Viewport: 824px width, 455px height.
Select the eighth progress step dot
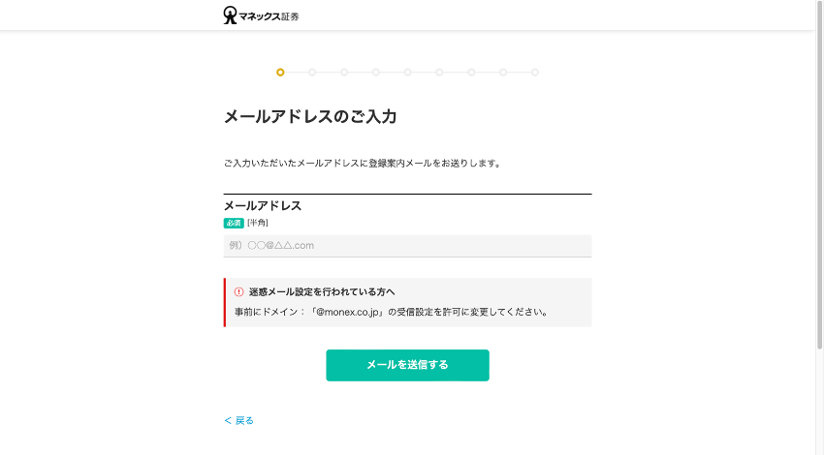[503, 72]
